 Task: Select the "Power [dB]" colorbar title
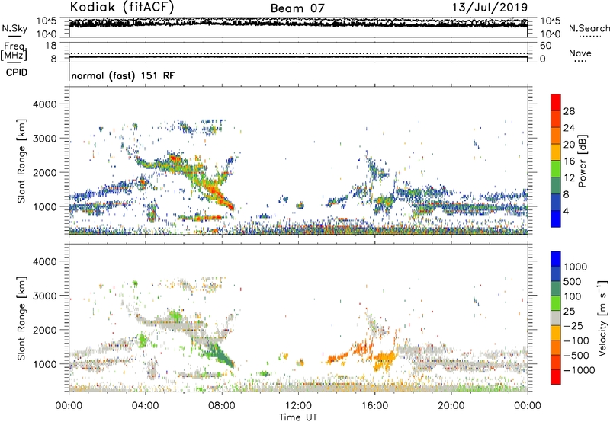tap(583, 161)
